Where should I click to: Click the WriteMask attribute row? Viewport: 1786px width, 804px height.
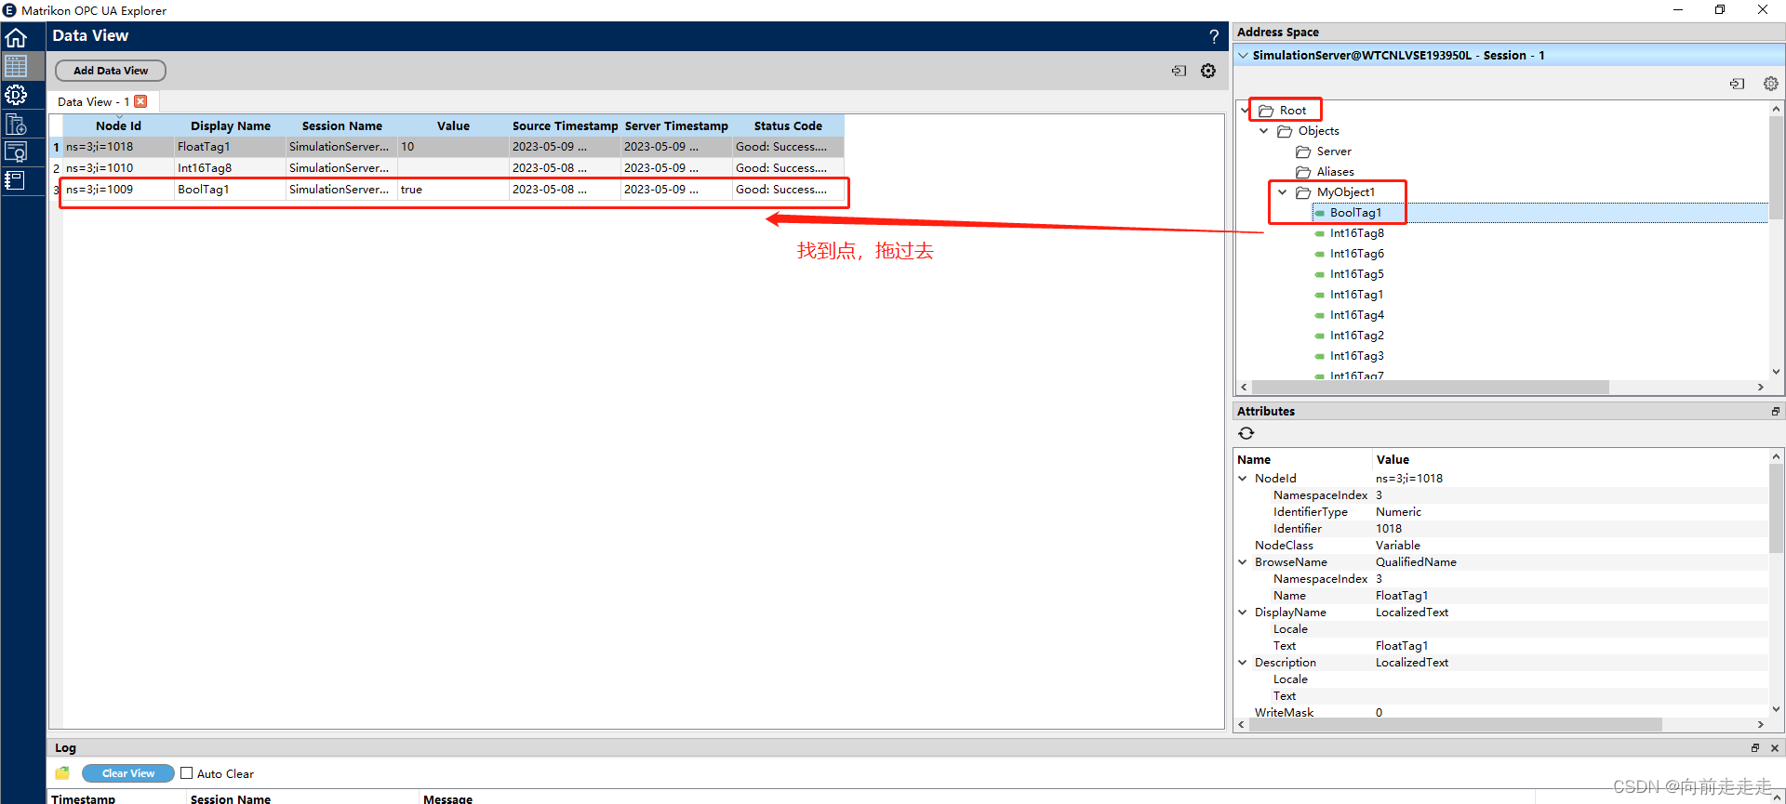[x=1501, y=713]
